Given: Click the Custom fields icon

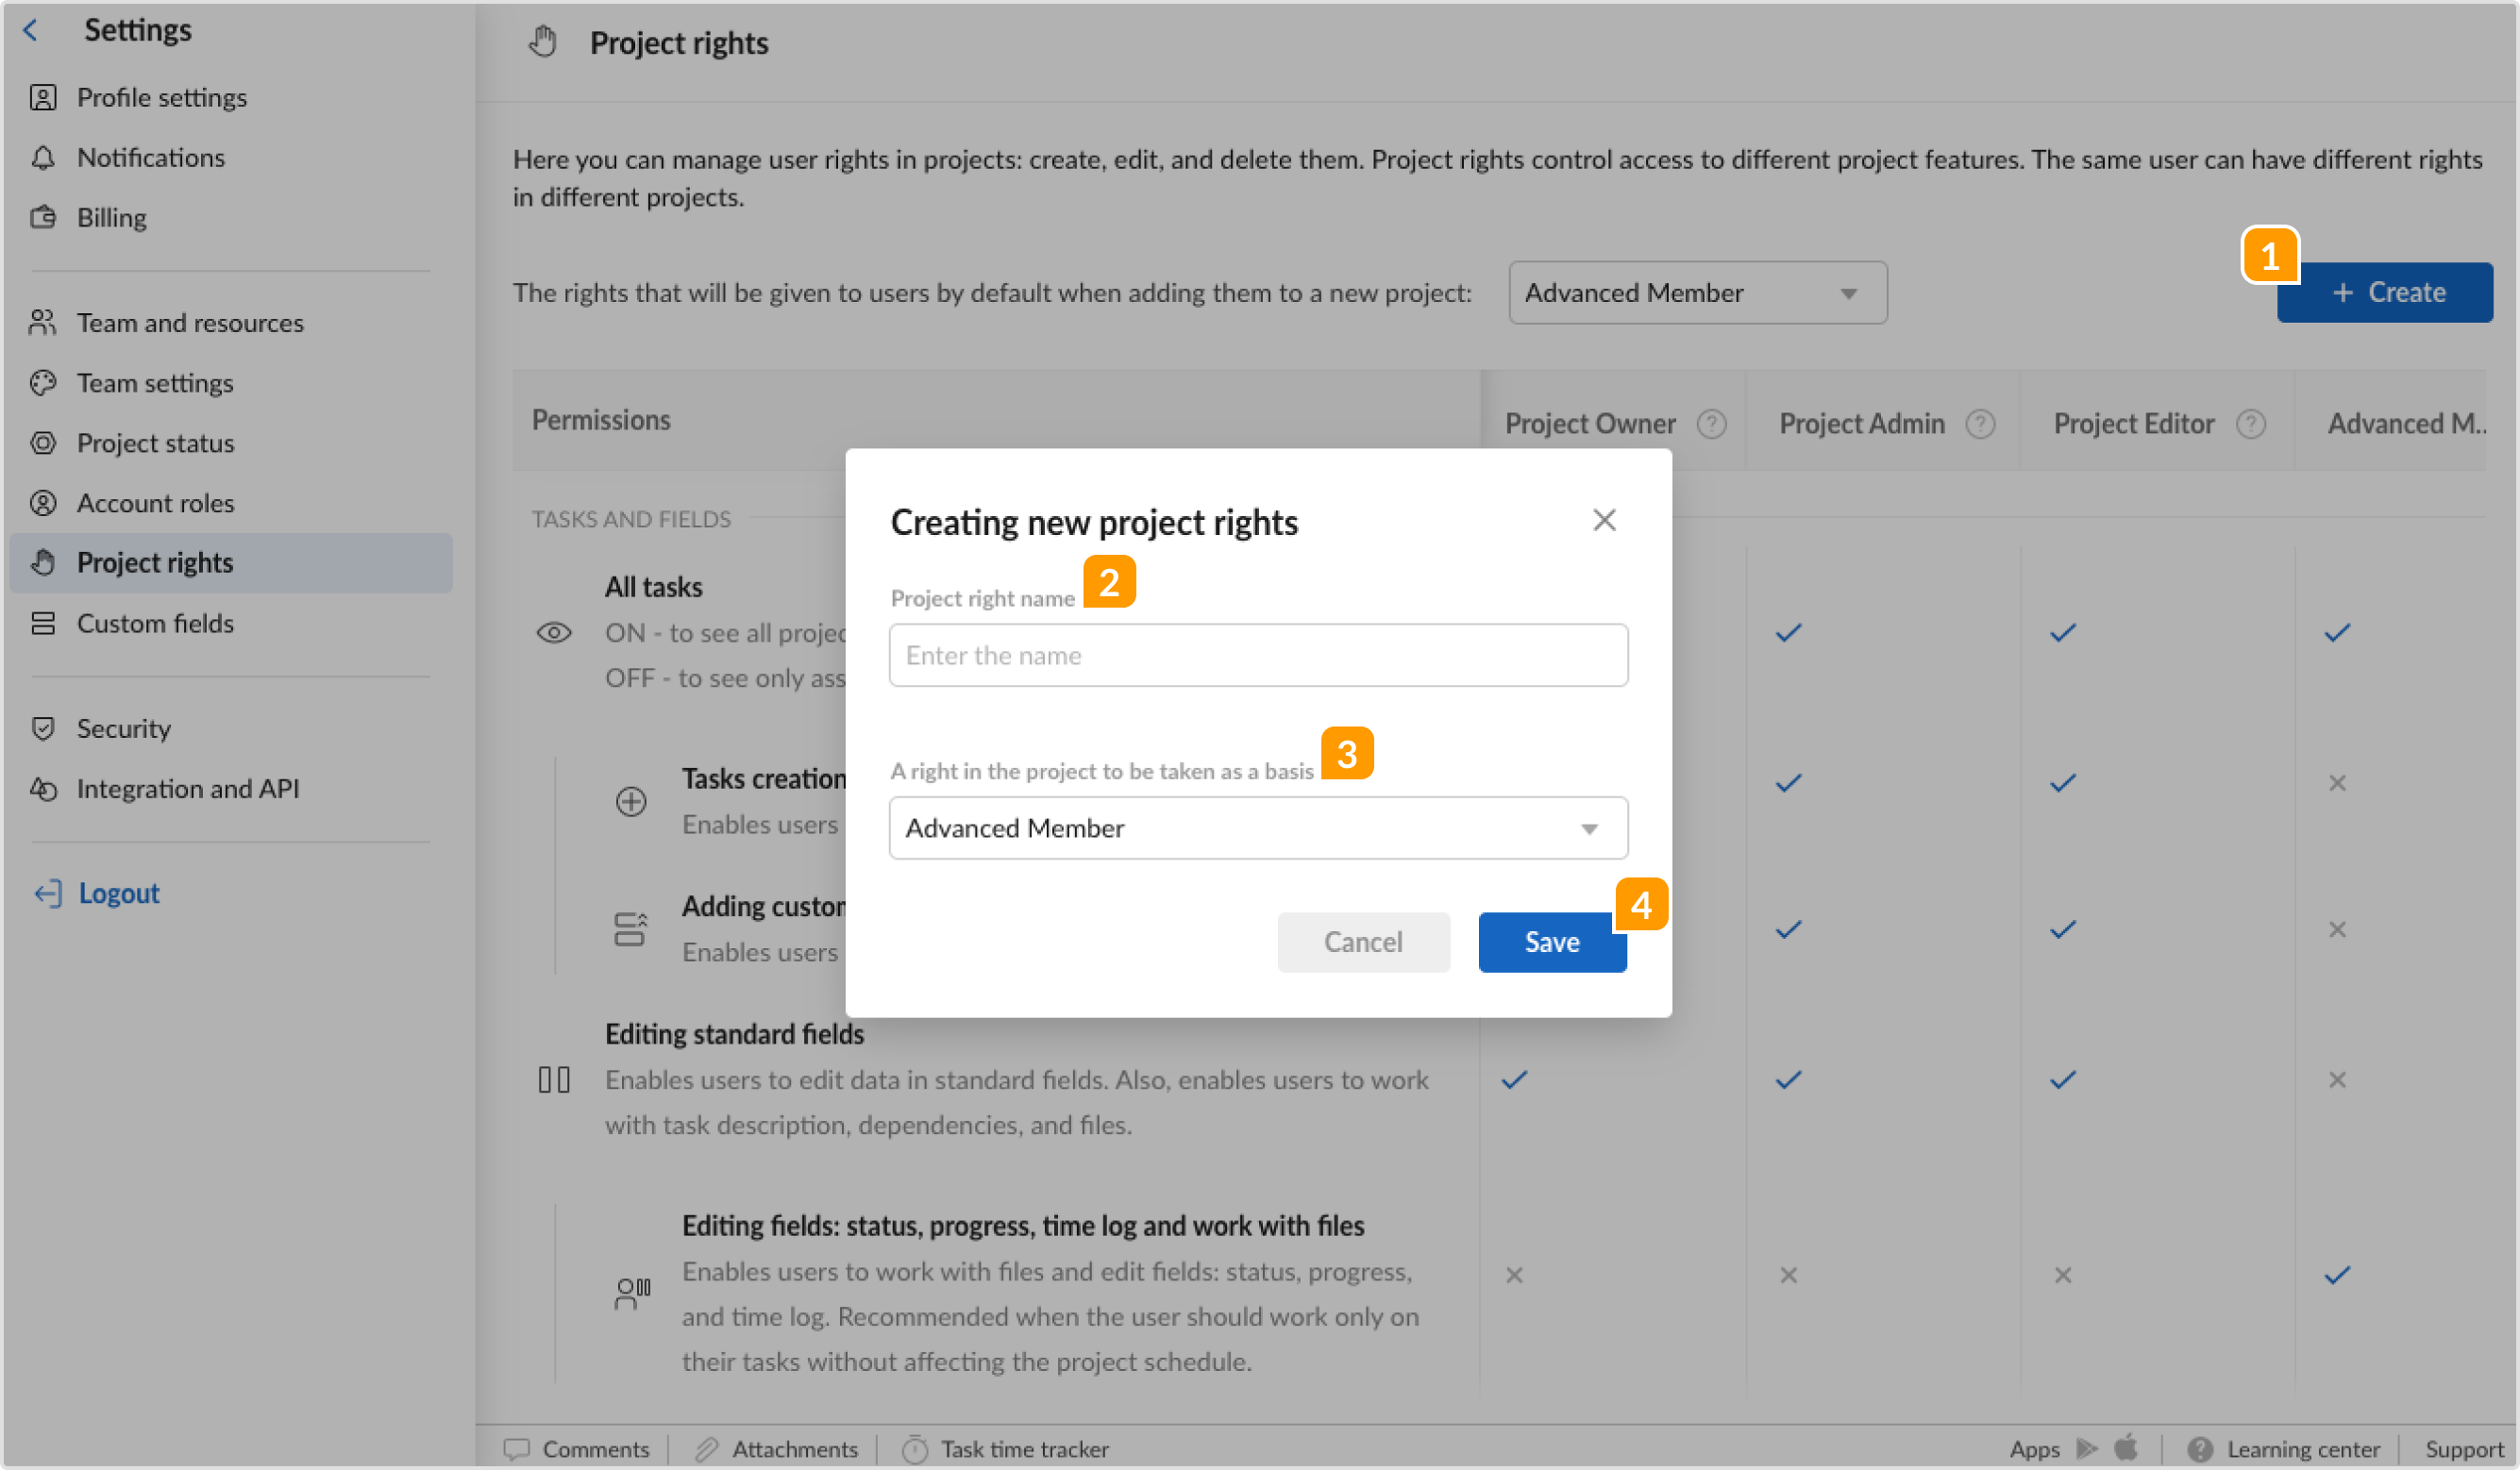Looking at the screenshot, I should tap(43, 623).
